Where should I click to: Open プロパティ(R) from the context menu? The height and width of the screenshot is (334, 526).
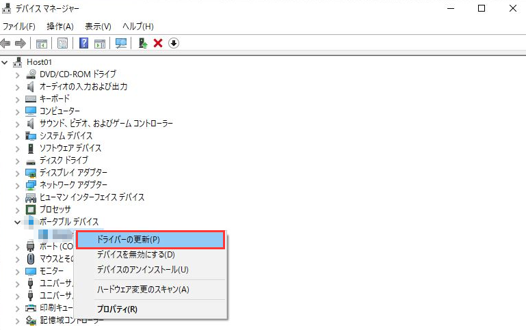(117, 309)
